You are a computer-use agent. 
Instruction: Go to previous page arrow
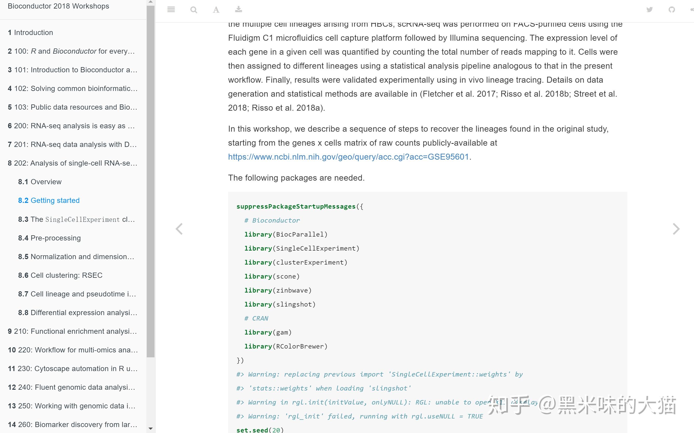tap(179, 229)
